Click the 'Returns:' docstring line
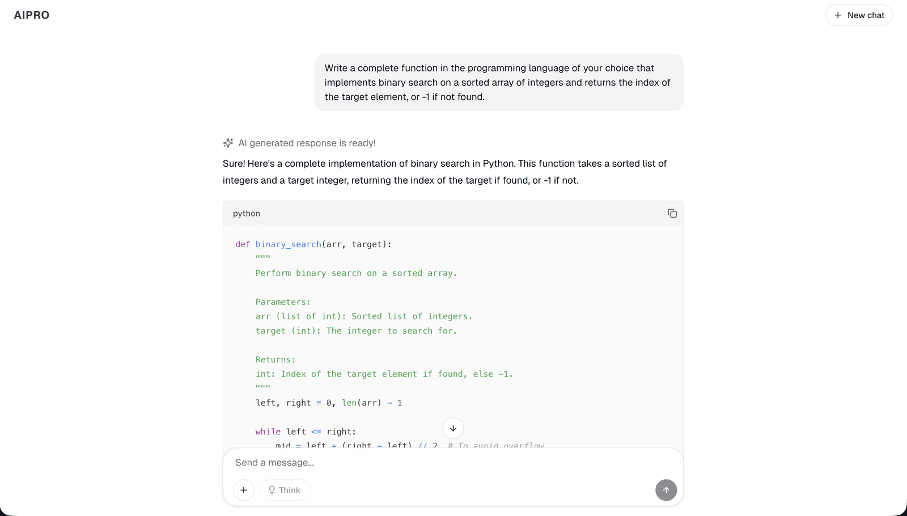Screen dimensions: 907x516 (276, 359)
